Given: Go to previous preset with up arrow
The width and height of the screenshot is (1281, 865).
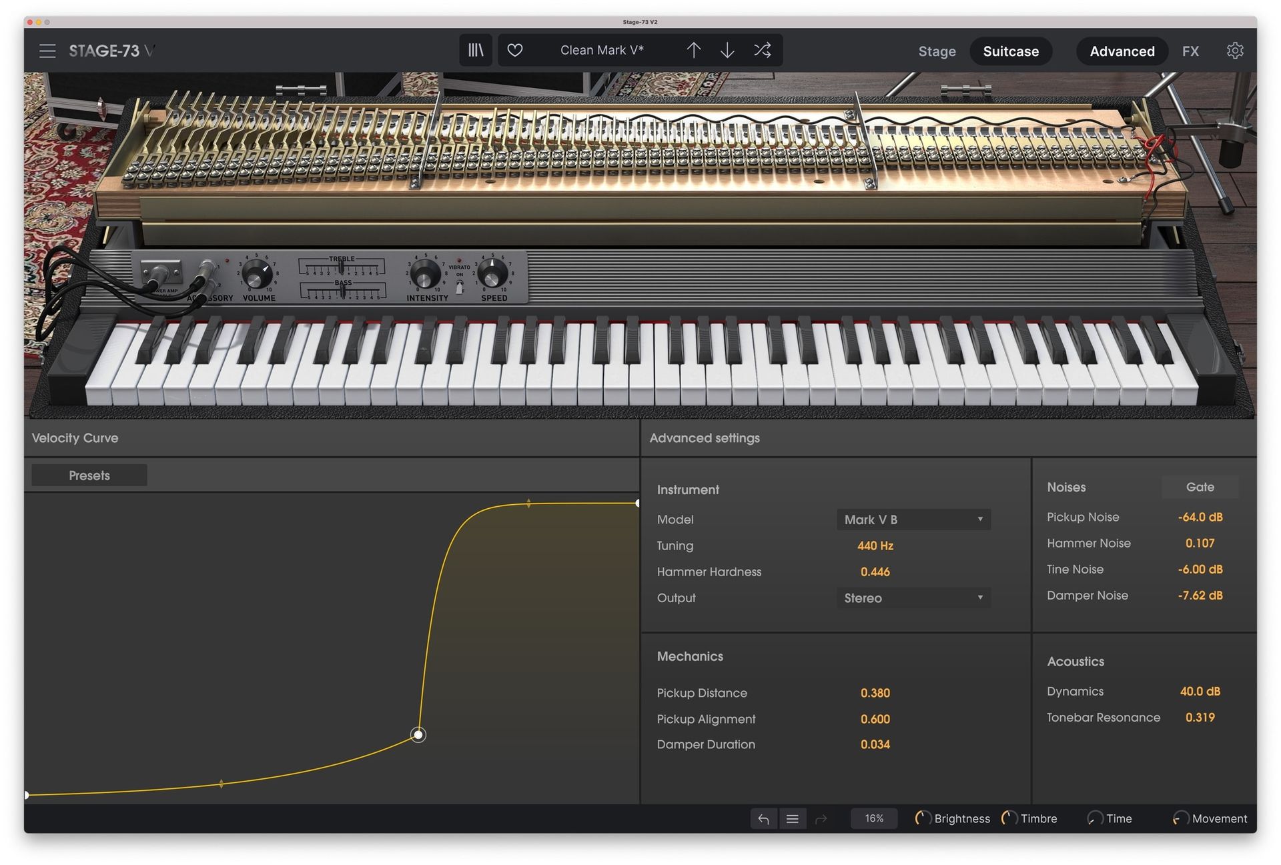Looking at the screenshot, I should (693, 50).
